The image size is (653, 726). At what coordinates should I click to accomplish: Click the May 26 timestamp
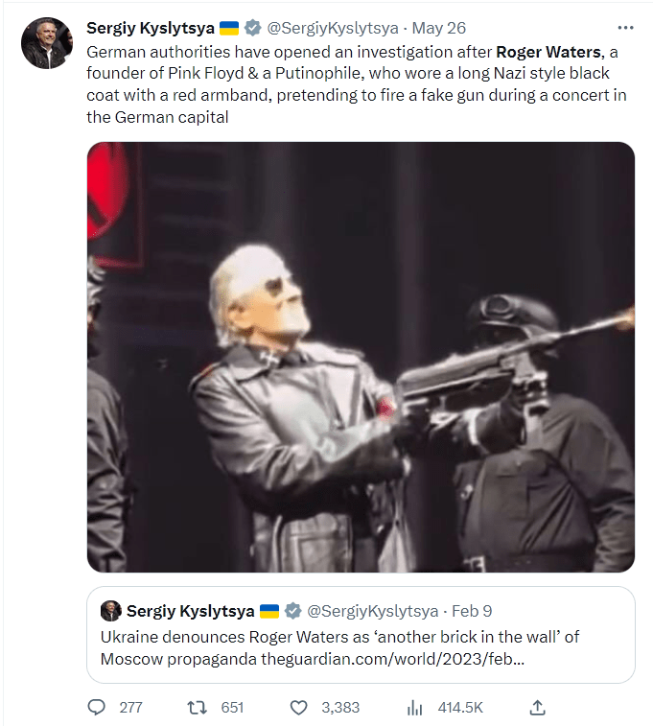click(x=439, y=28)
